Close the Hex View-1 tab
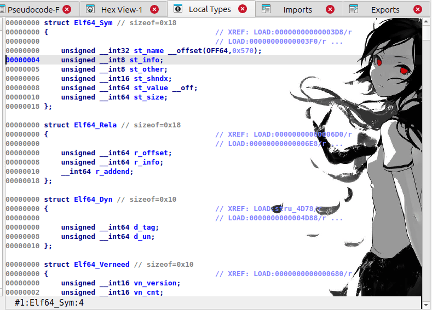 (154, 10)
